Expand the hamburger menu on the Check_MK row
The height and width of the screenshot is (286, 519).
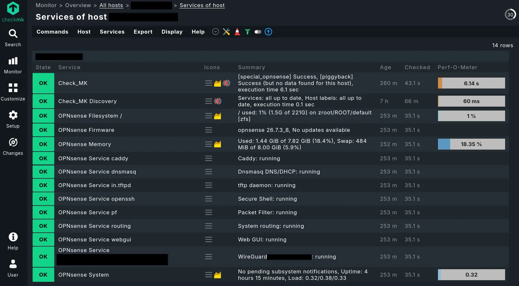[209, 83]
